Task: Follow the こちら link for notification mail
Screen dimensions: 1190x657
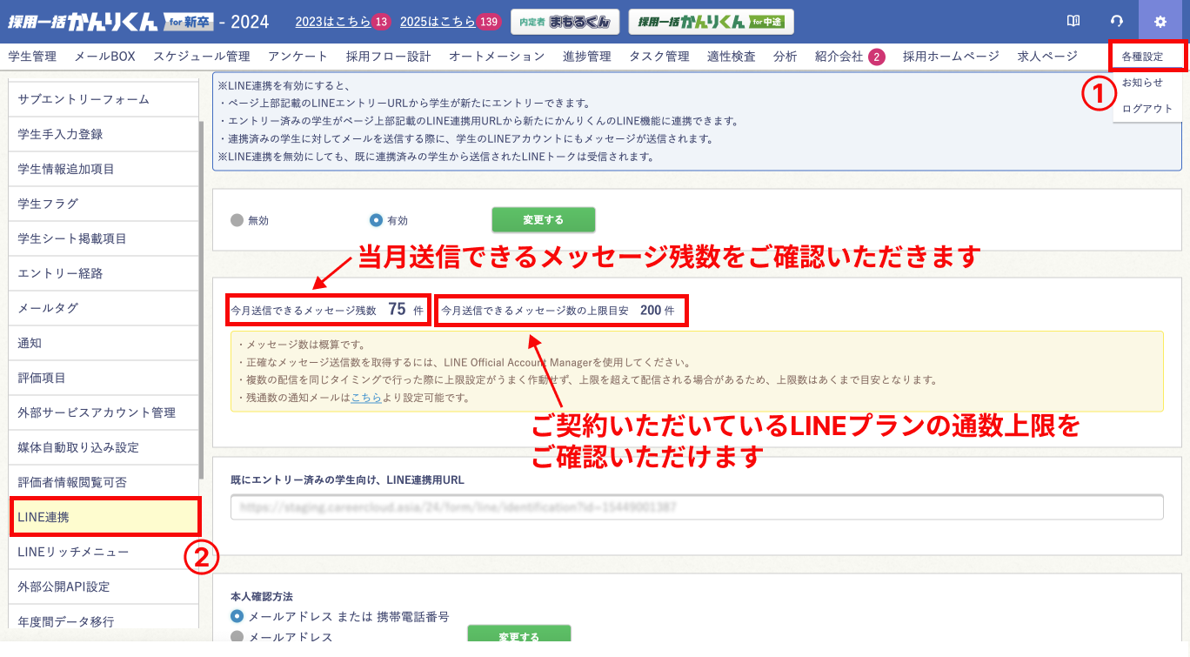Action: coord(366,398)
